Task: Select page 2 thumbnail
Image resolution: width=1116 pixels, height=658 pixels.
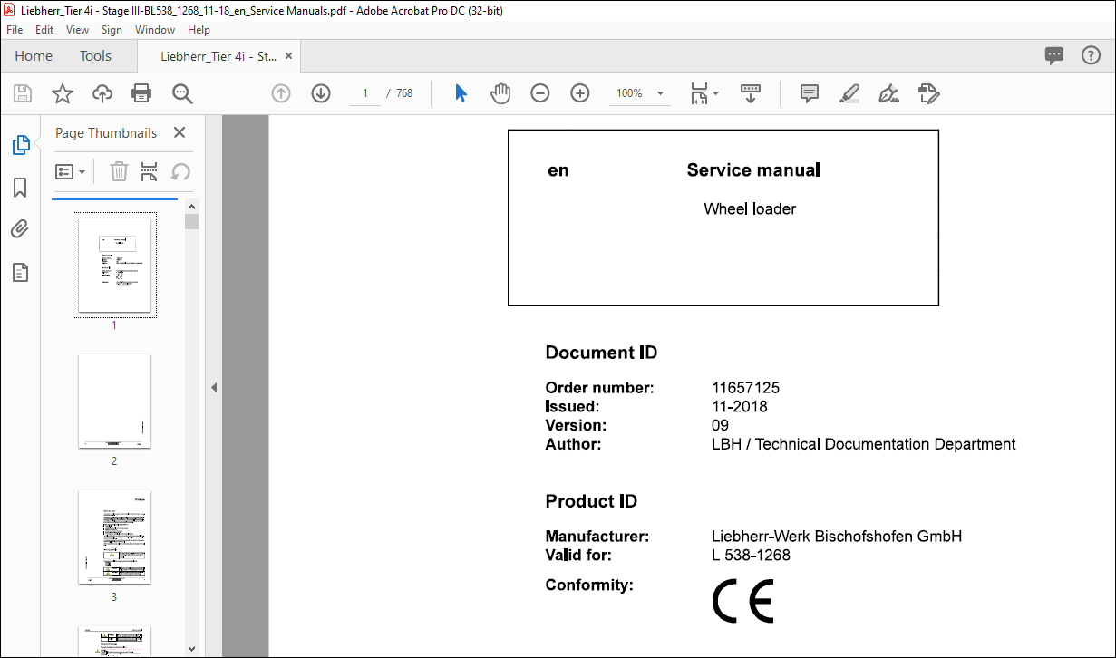Action: click(x=114, y=401)
